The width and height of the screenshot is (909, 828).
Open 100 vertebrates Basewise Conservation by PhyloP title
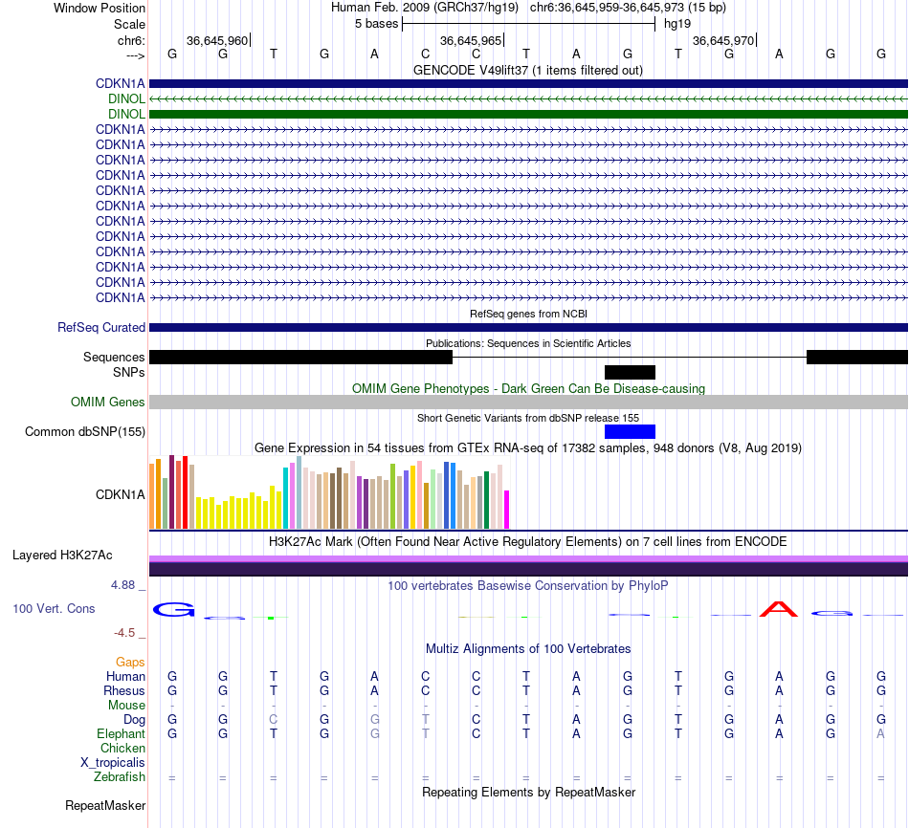click(x=528, y=586)
